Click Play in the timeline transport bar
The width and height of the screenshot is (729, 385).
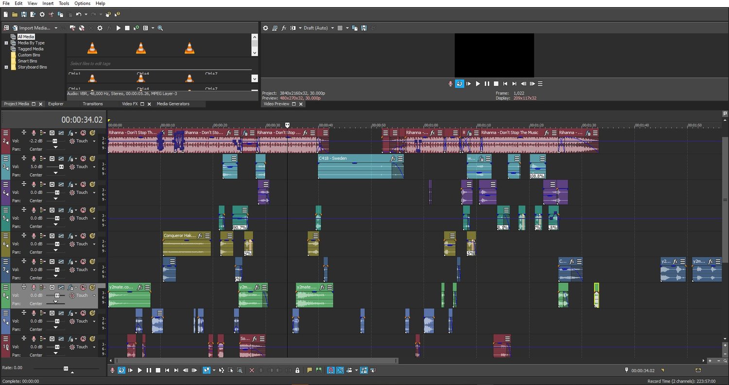[x=139, y=370]
